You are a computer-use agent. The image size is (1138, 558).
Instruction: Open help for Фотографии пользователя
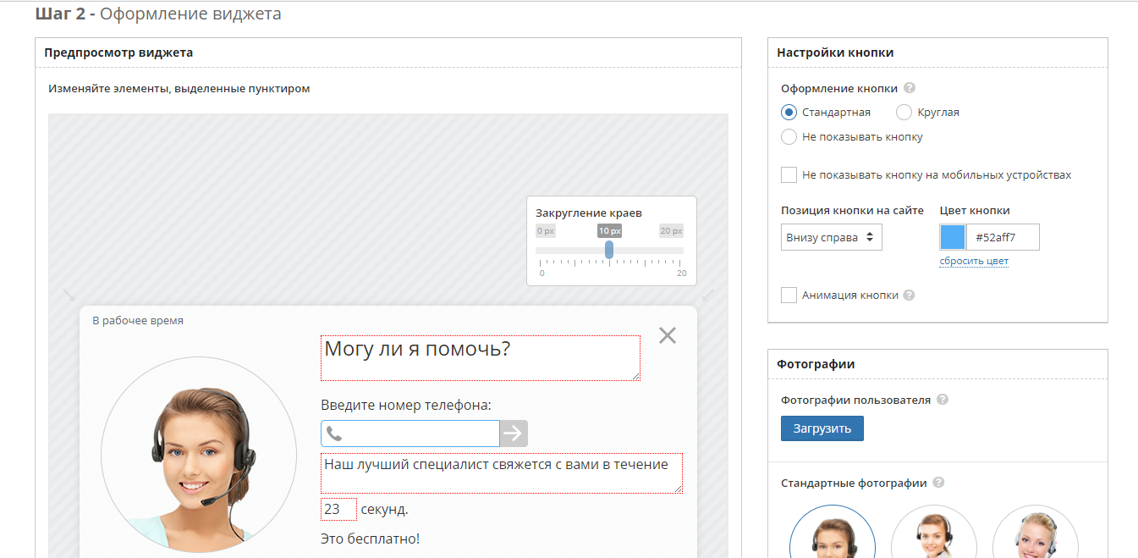click(x=944, y=399)
